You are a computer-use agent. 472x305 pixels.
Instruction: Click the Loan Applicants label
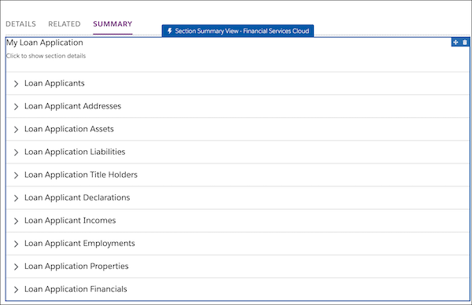(x=54, y=83)
